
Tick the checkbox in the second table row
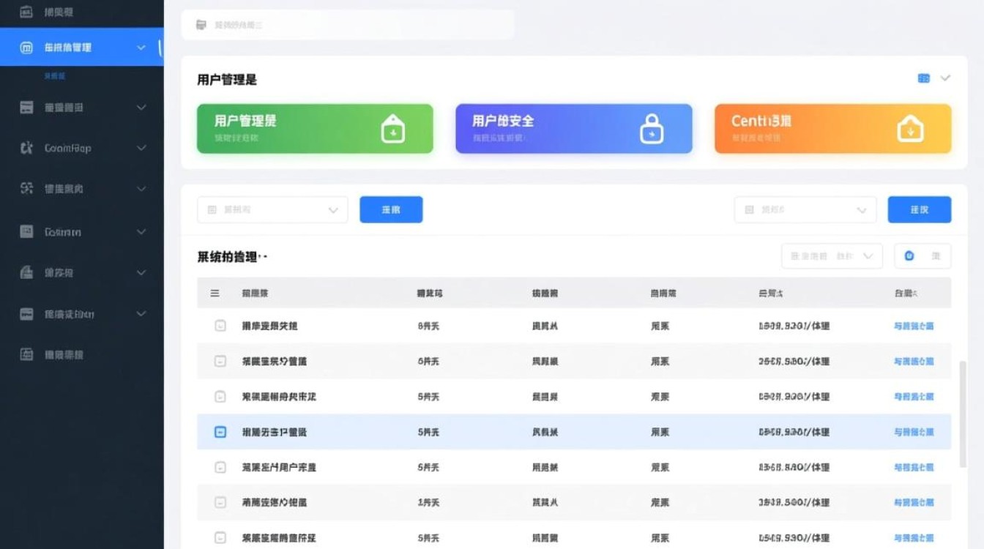point(220,361)
